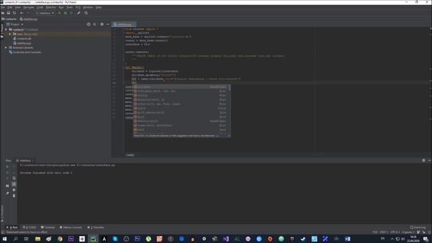
Task: Click the green Run button in toolbar
Action: click(59, 13)
